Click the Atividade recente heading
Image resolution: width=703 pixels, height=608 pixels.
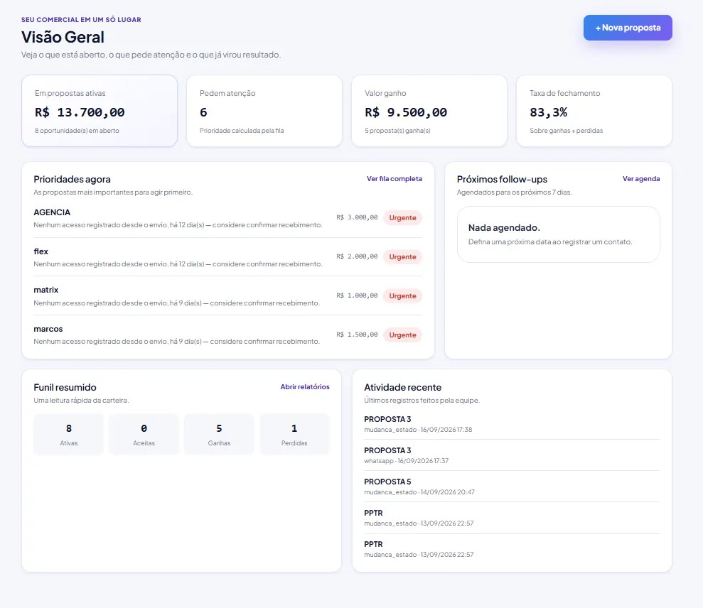coord(402,387)
